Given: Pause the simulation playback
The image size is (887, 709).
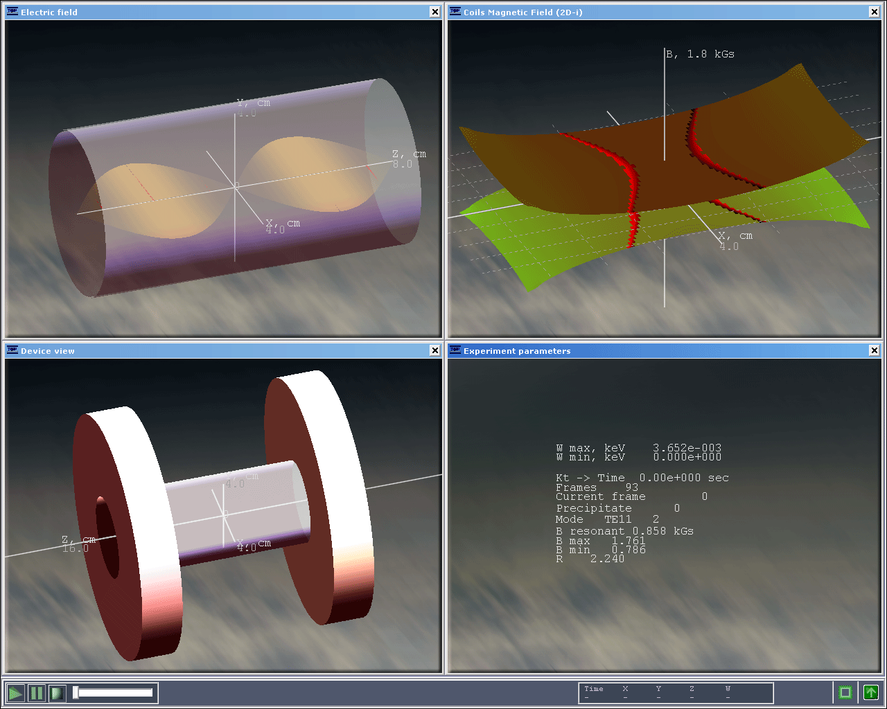Looking at the screenshot, I should pyautogui.click(x=37, y=693).
